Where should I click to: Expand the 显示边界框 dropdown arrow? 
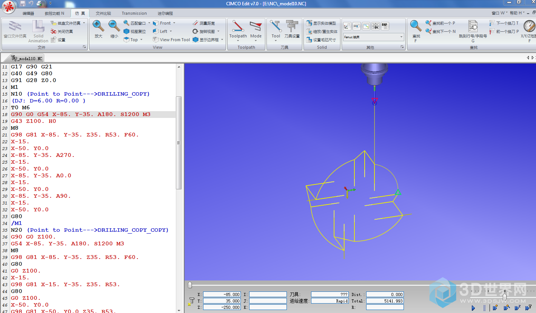click(222, 40)
